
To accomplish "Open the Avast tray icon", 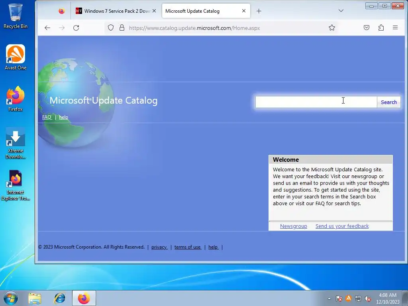I will [348, 298].
